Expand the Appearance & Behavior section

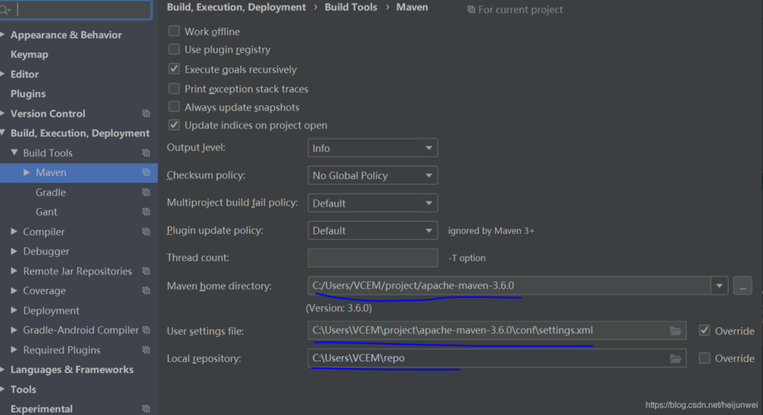5,35
